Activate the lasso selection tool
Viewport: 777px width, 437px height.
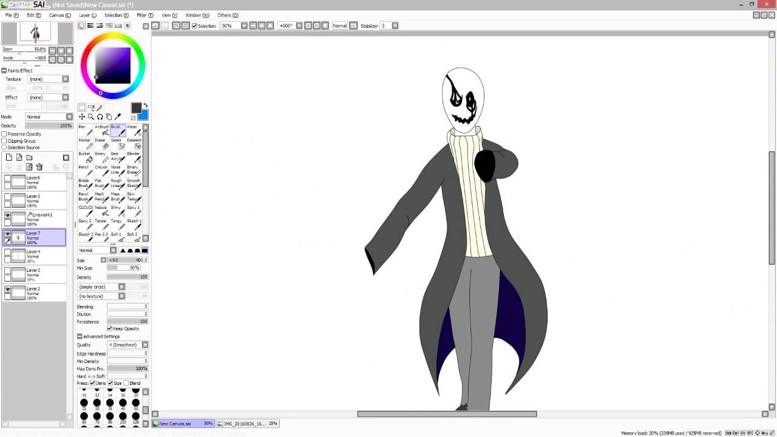[x=91, y=107]
